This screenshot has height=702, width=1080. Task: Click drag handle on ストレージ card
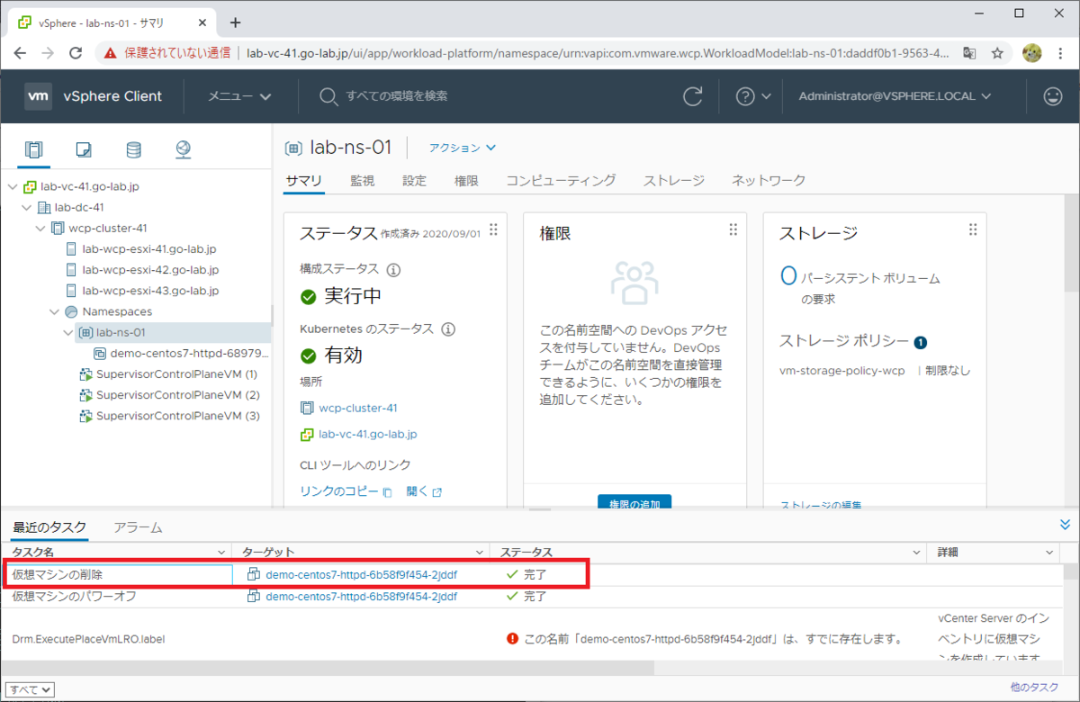pyautogui.click(x=972, y=229)
